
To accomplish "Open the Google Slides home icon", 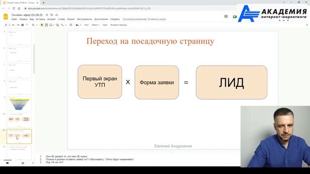I will coord(6,17).
